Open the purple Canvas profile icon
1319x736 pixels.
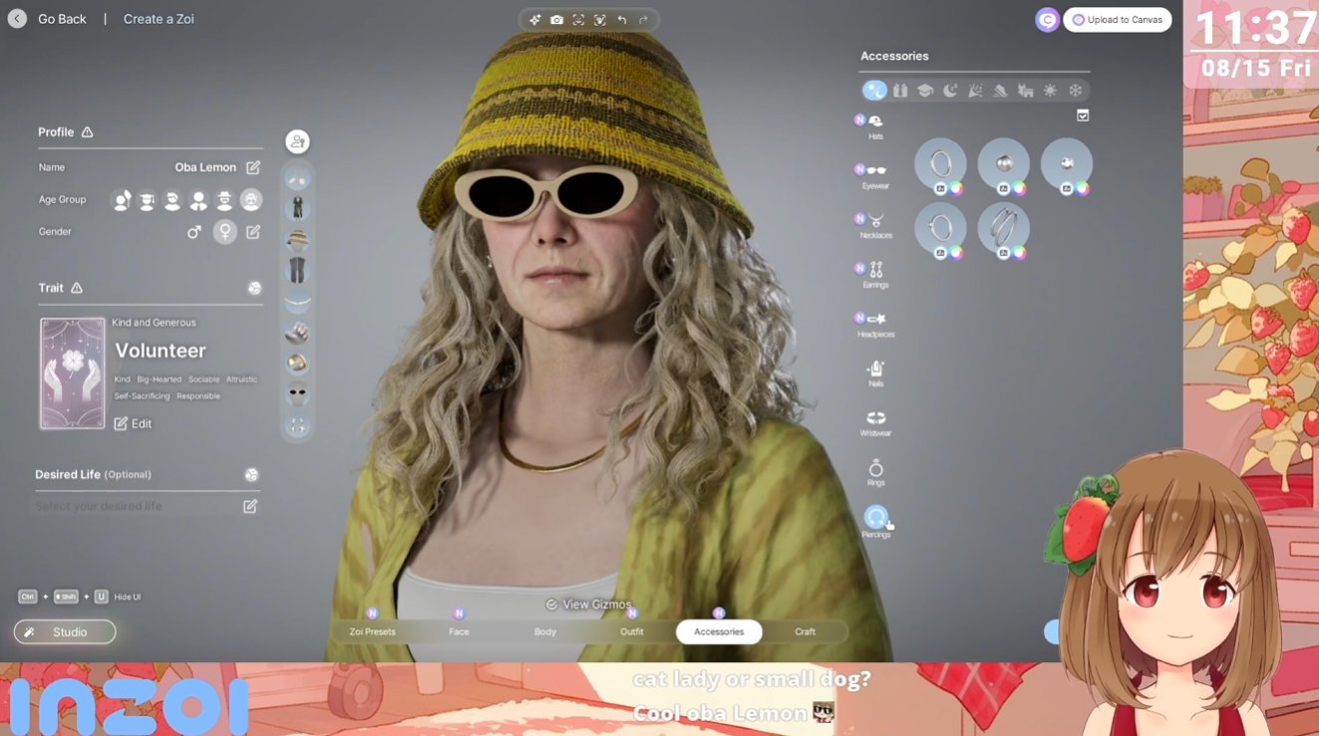(1047, 20)
